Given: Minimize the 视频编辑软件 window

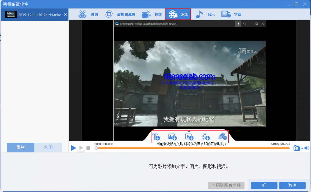Looking at the screenshot, I should tap(289, 4).
